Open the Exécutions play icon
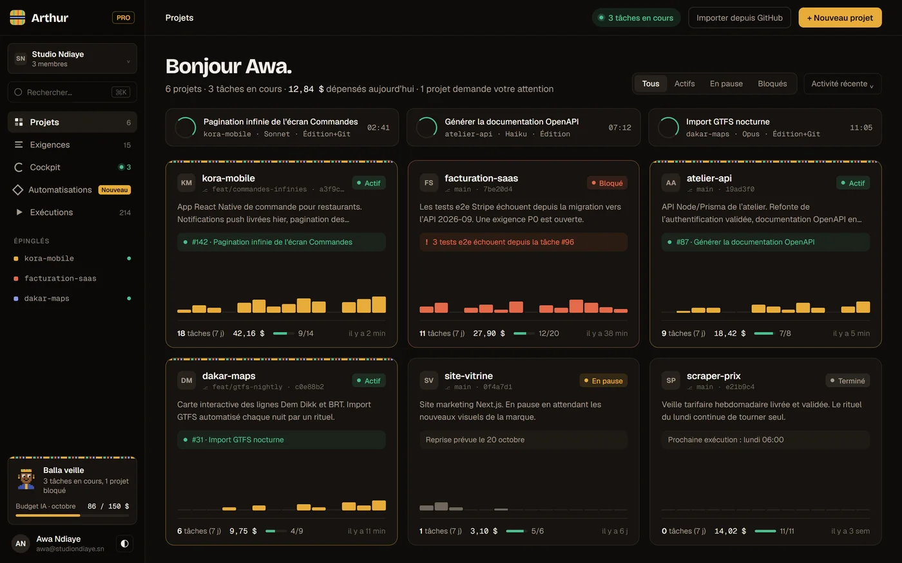The width and height of the screenshot is (902, 563). [19, 212]
